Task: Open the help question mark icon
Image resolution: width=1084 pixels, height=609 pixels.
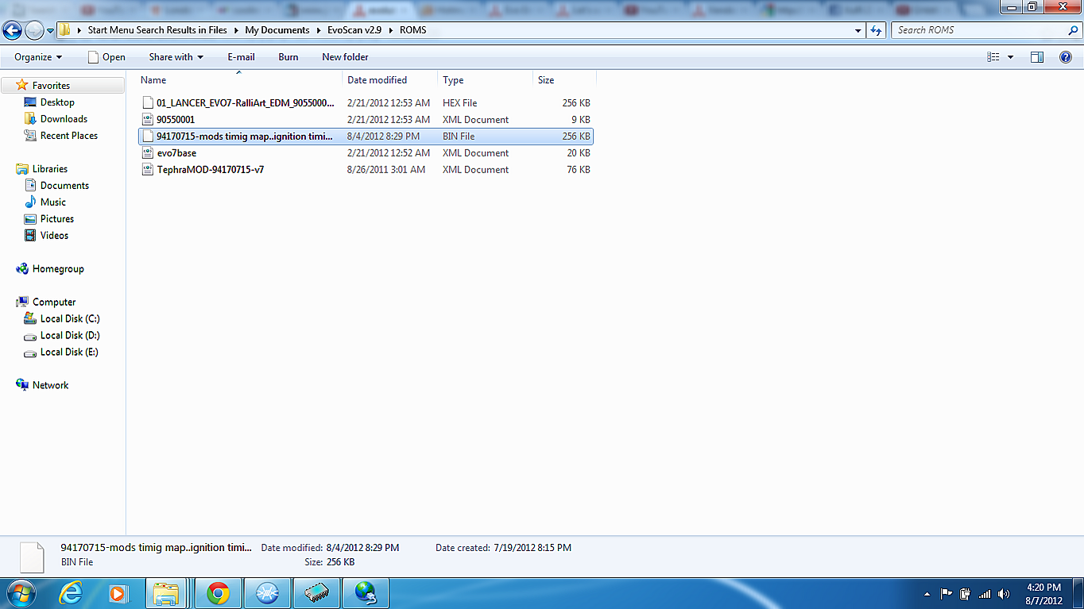Action: point(1065,57)
